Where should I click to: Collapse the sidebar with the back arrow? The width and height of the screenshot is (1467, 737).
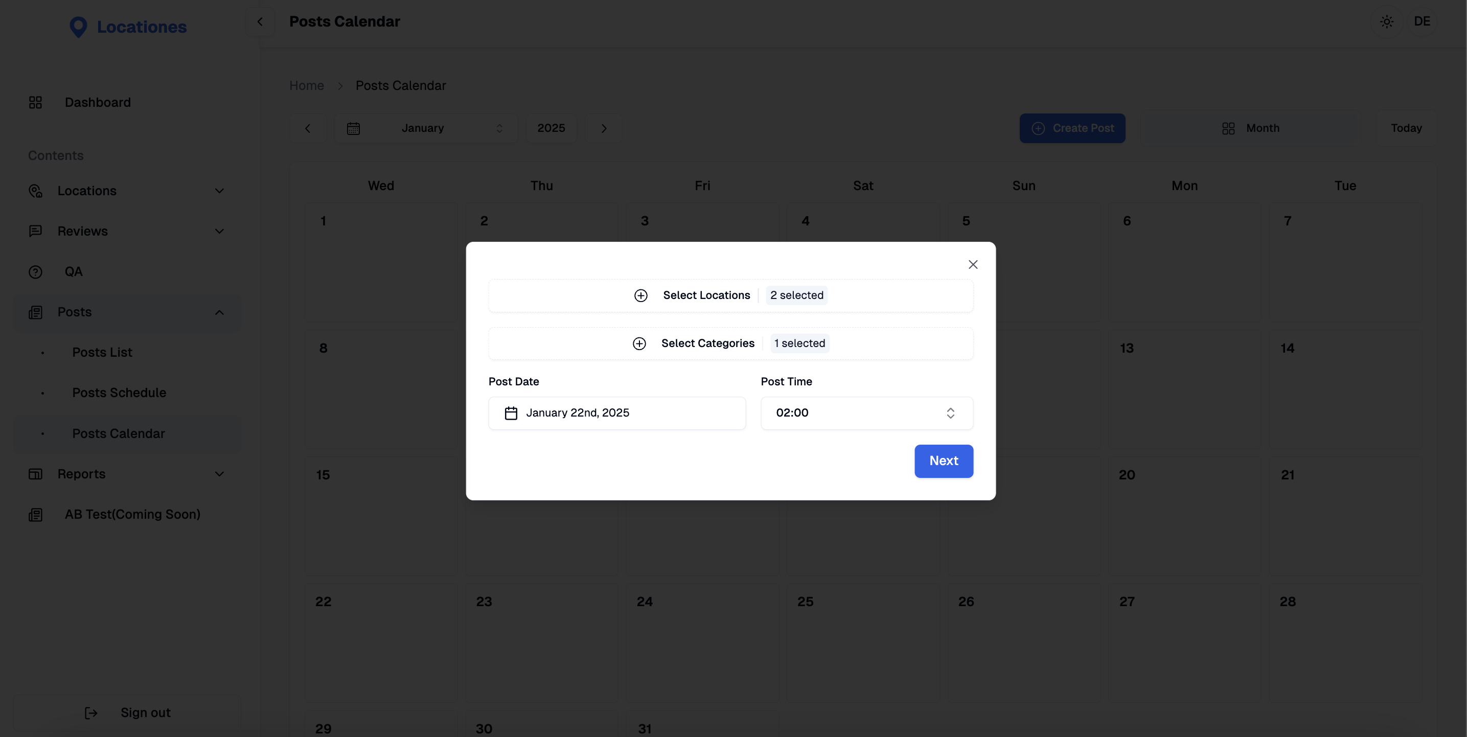click(x=260, y=21)
